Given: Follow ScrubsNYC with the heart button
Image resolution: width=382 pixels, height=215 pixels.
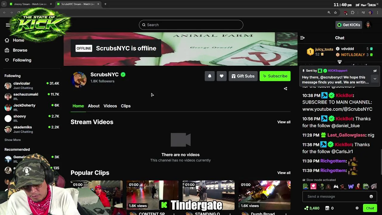Looking at the screenshot, I should point(221,76).
